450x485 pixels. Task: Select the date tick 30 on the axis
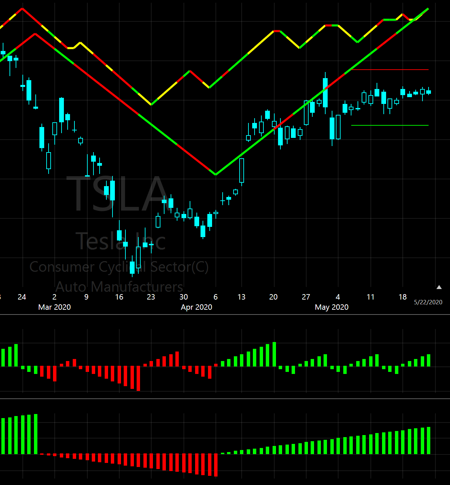(184, 297)
